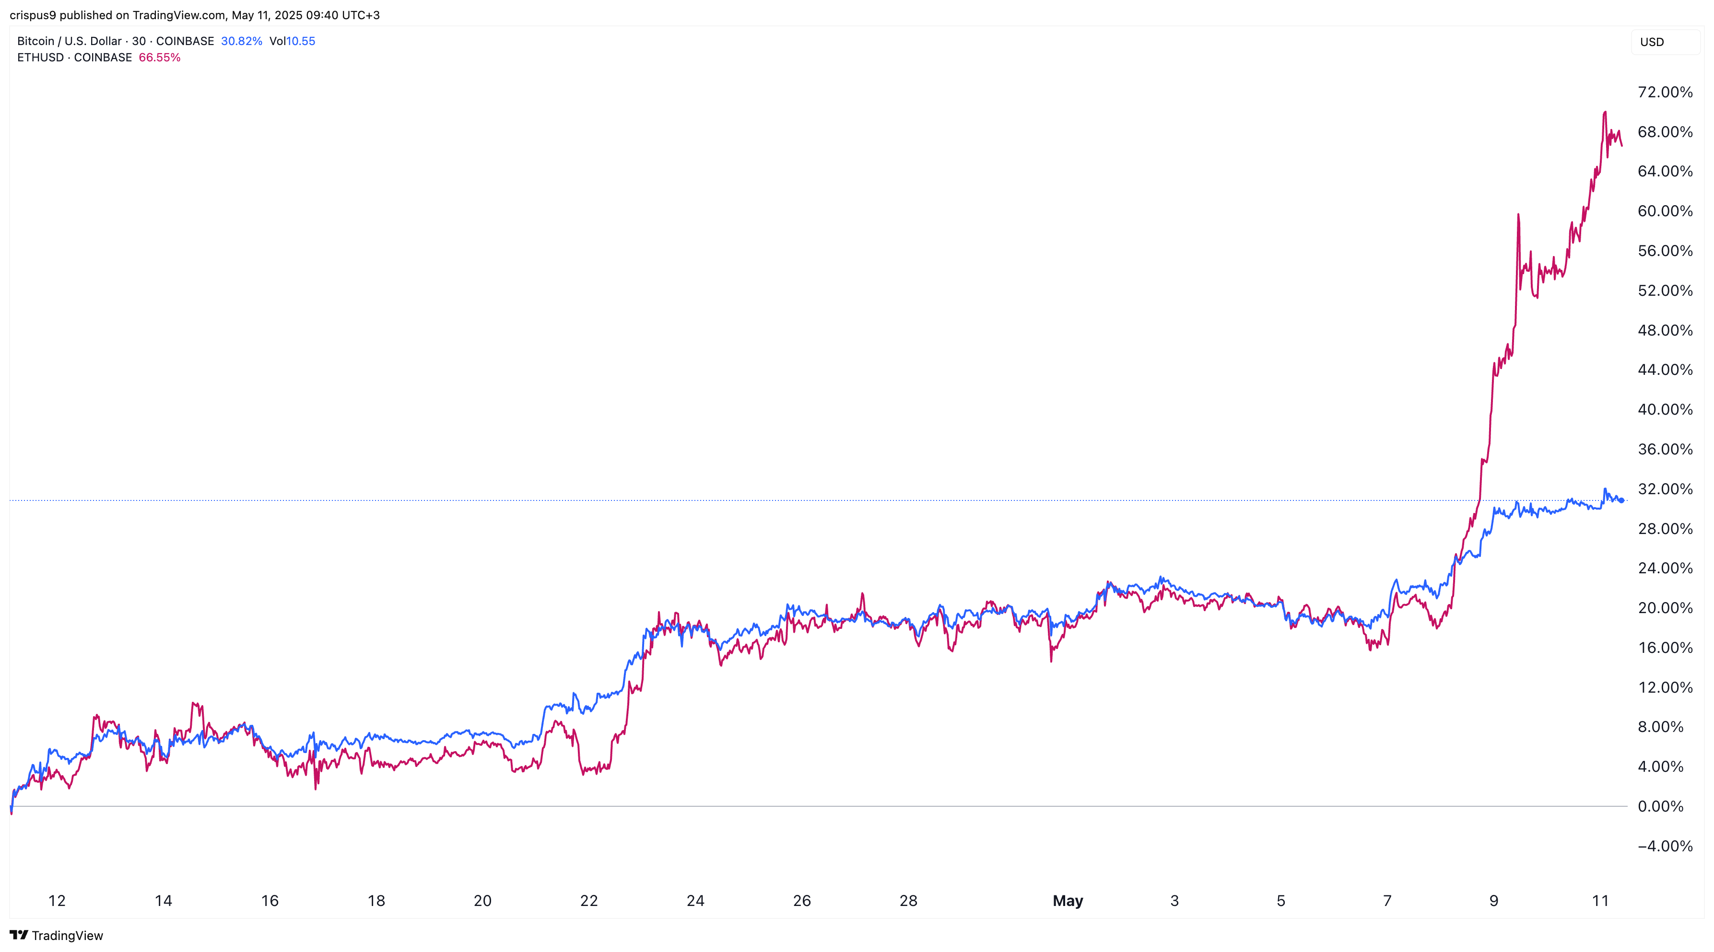1714x952 pixels.
Task: Click the red 66.55% ETHUSD value
Action: point(160,58)
